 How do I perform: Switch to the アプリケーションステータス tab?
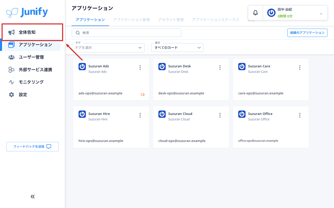click(x=216, y=20)
